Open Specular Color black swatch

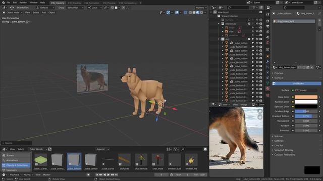click(306, 107)
